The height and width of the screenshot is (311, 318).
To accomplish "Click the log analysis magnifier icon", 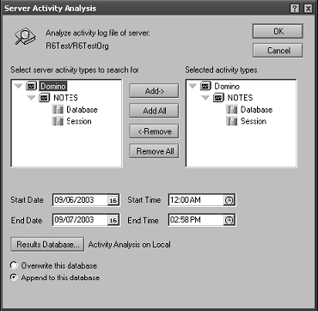I will point(25,36).
